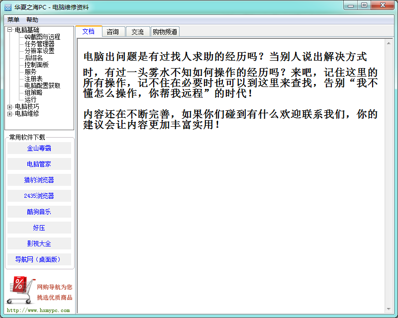
Task: Select 服务 in the tree
Action: pyautogui.click(x=30, y=72)
